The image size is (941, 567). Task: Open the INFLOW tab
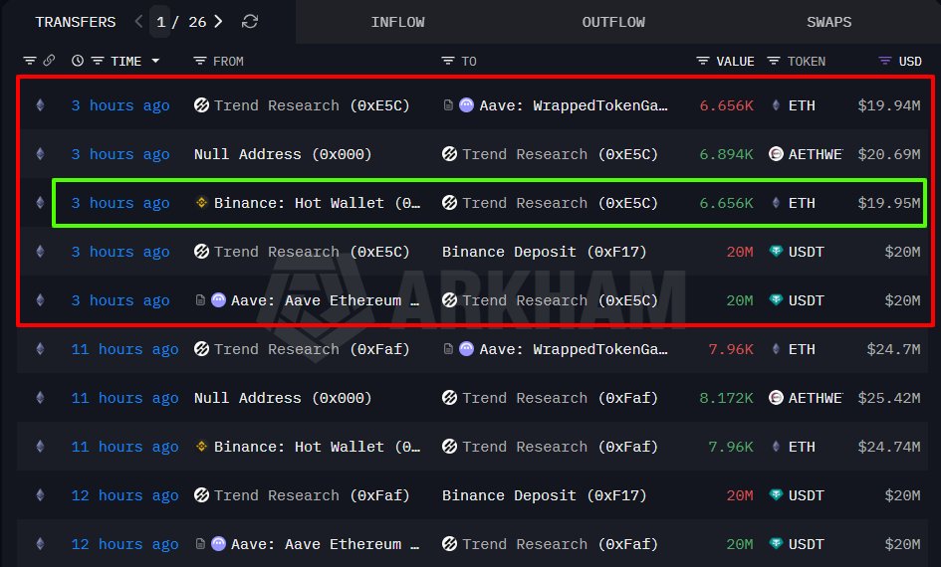click(x=397, y=22)
